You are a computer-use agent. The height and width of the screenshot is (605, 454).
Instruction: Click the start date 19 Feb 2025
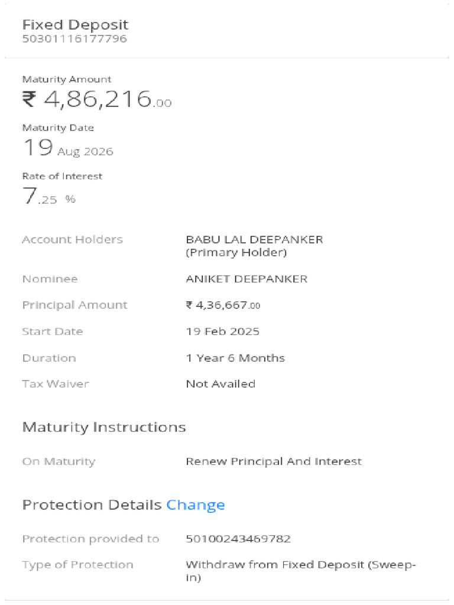(x=222, y=331)
